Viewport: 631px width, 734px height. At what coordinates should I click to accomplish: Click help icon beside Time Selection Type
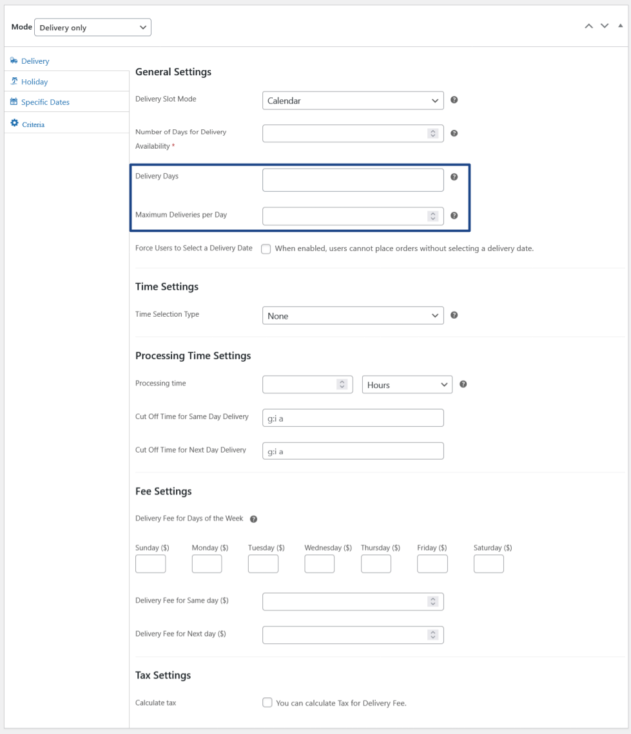pos(454,315)
